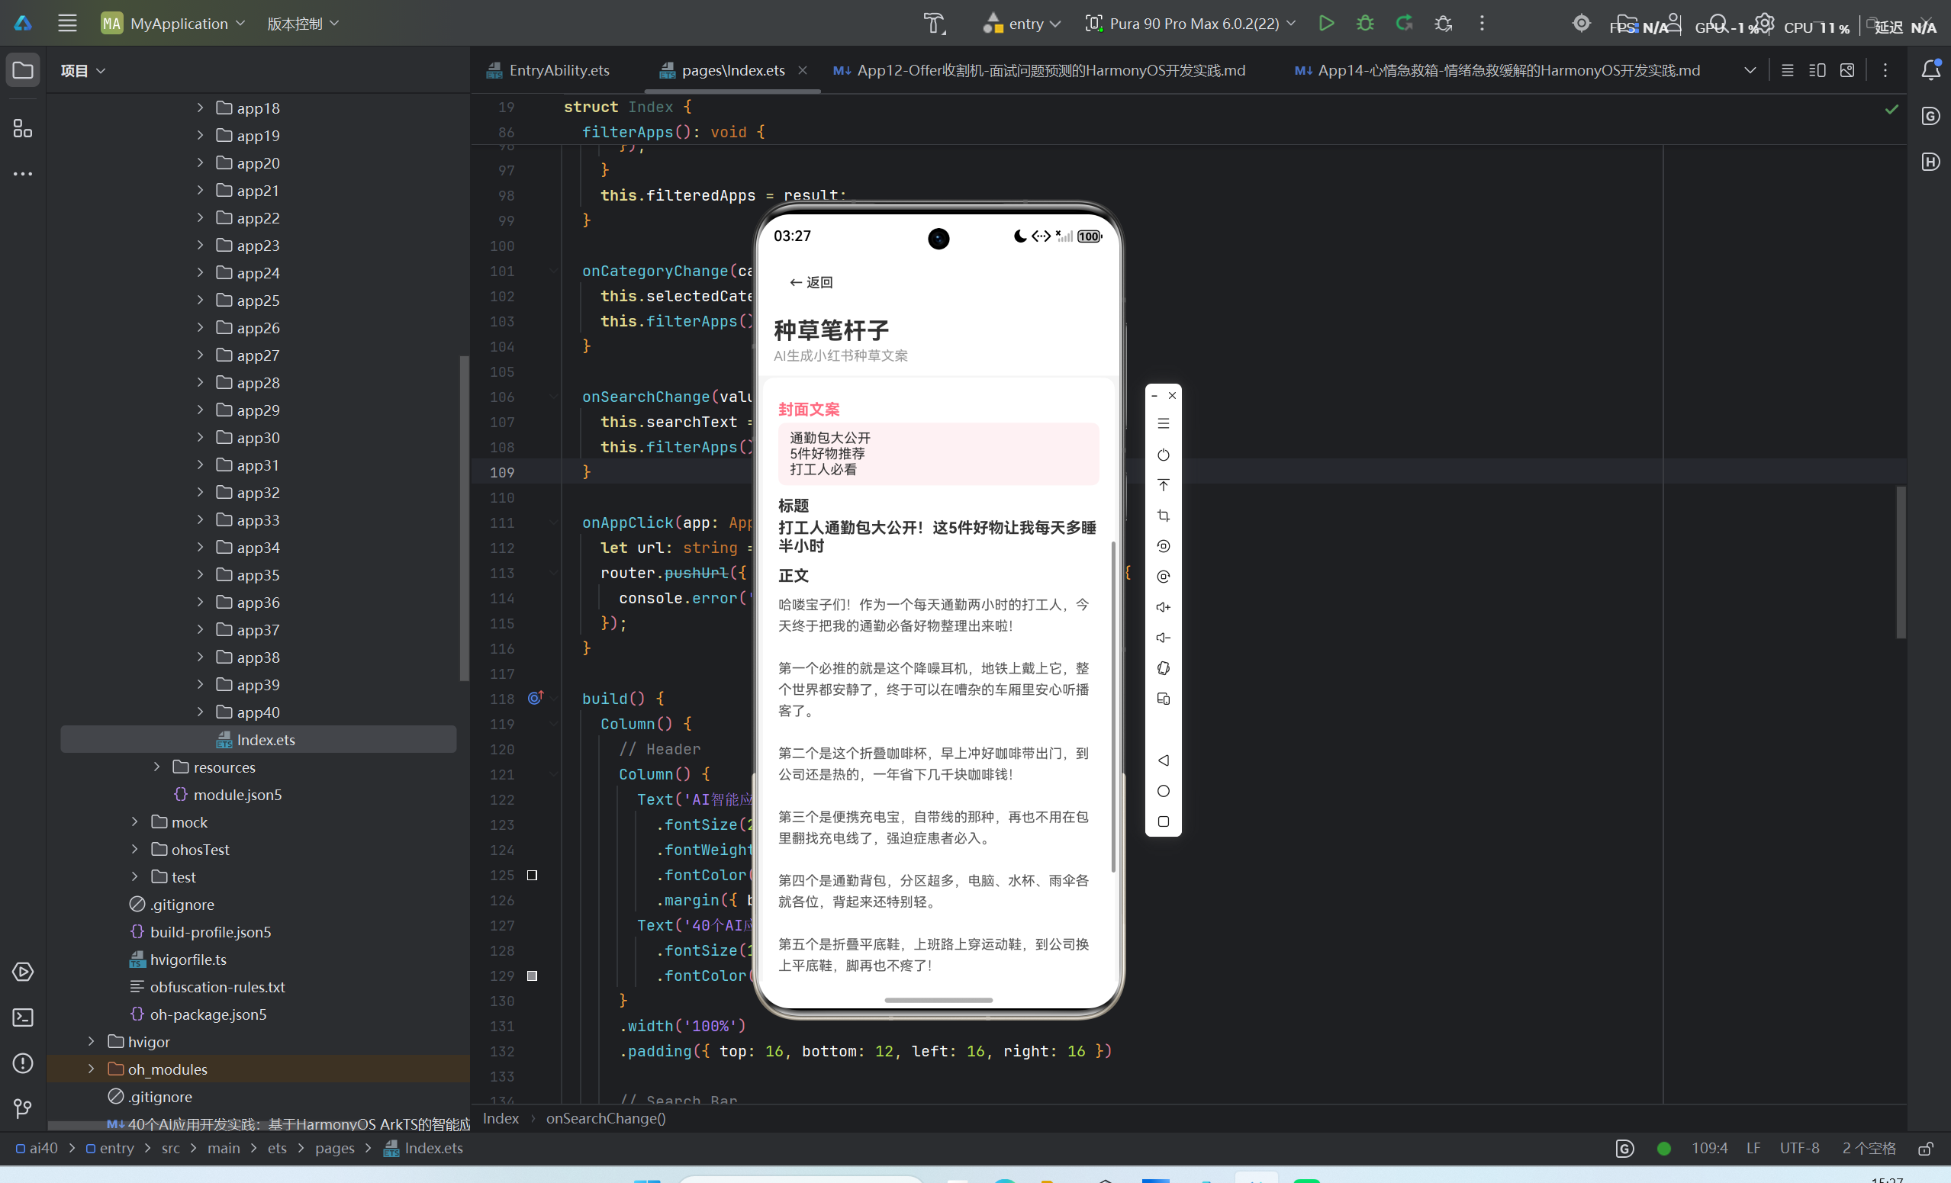Open the emulator toolbar menu lines icon

[1163, 424]
